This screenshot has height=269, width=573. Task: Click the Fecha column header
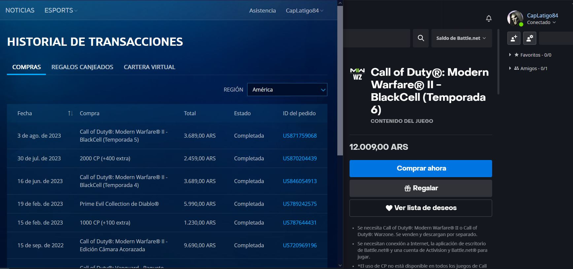[25, 113]
